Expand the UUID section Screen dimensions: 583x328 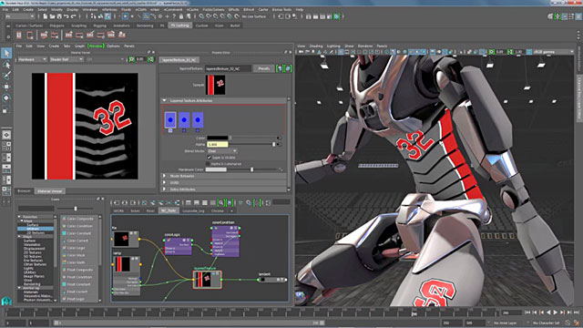[164, 182]
